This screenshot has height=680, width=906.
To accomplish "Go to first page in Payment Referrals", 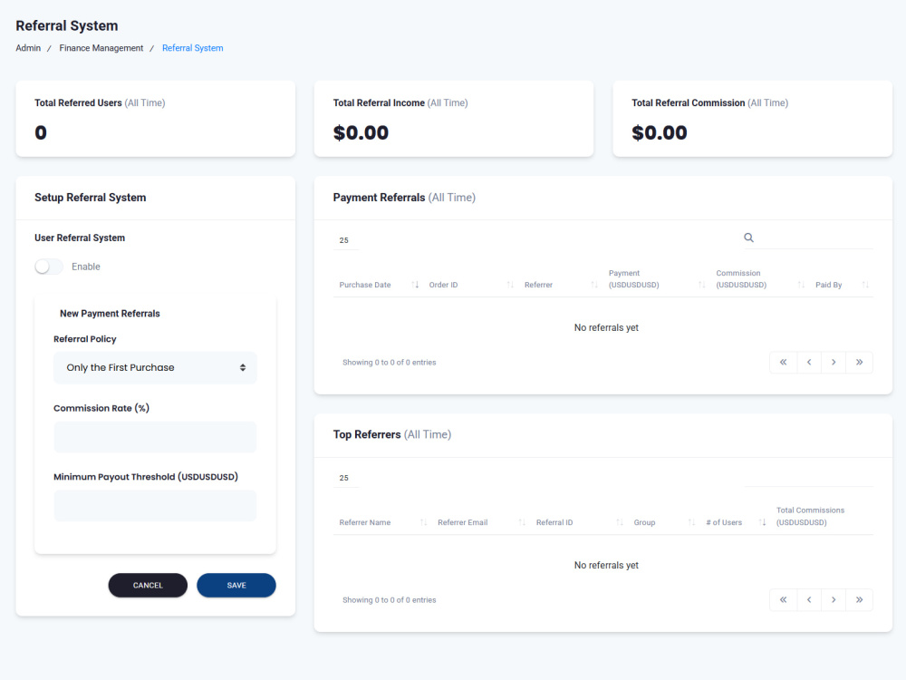I will point(783,363).
